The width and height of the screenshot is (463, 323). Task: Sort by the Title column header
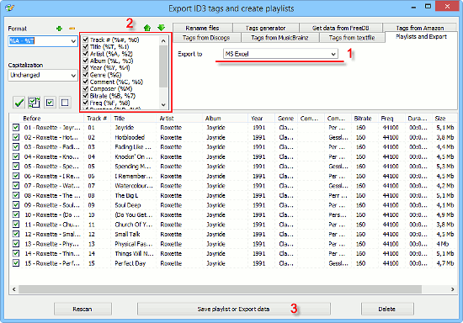click(x=134, y=119)
